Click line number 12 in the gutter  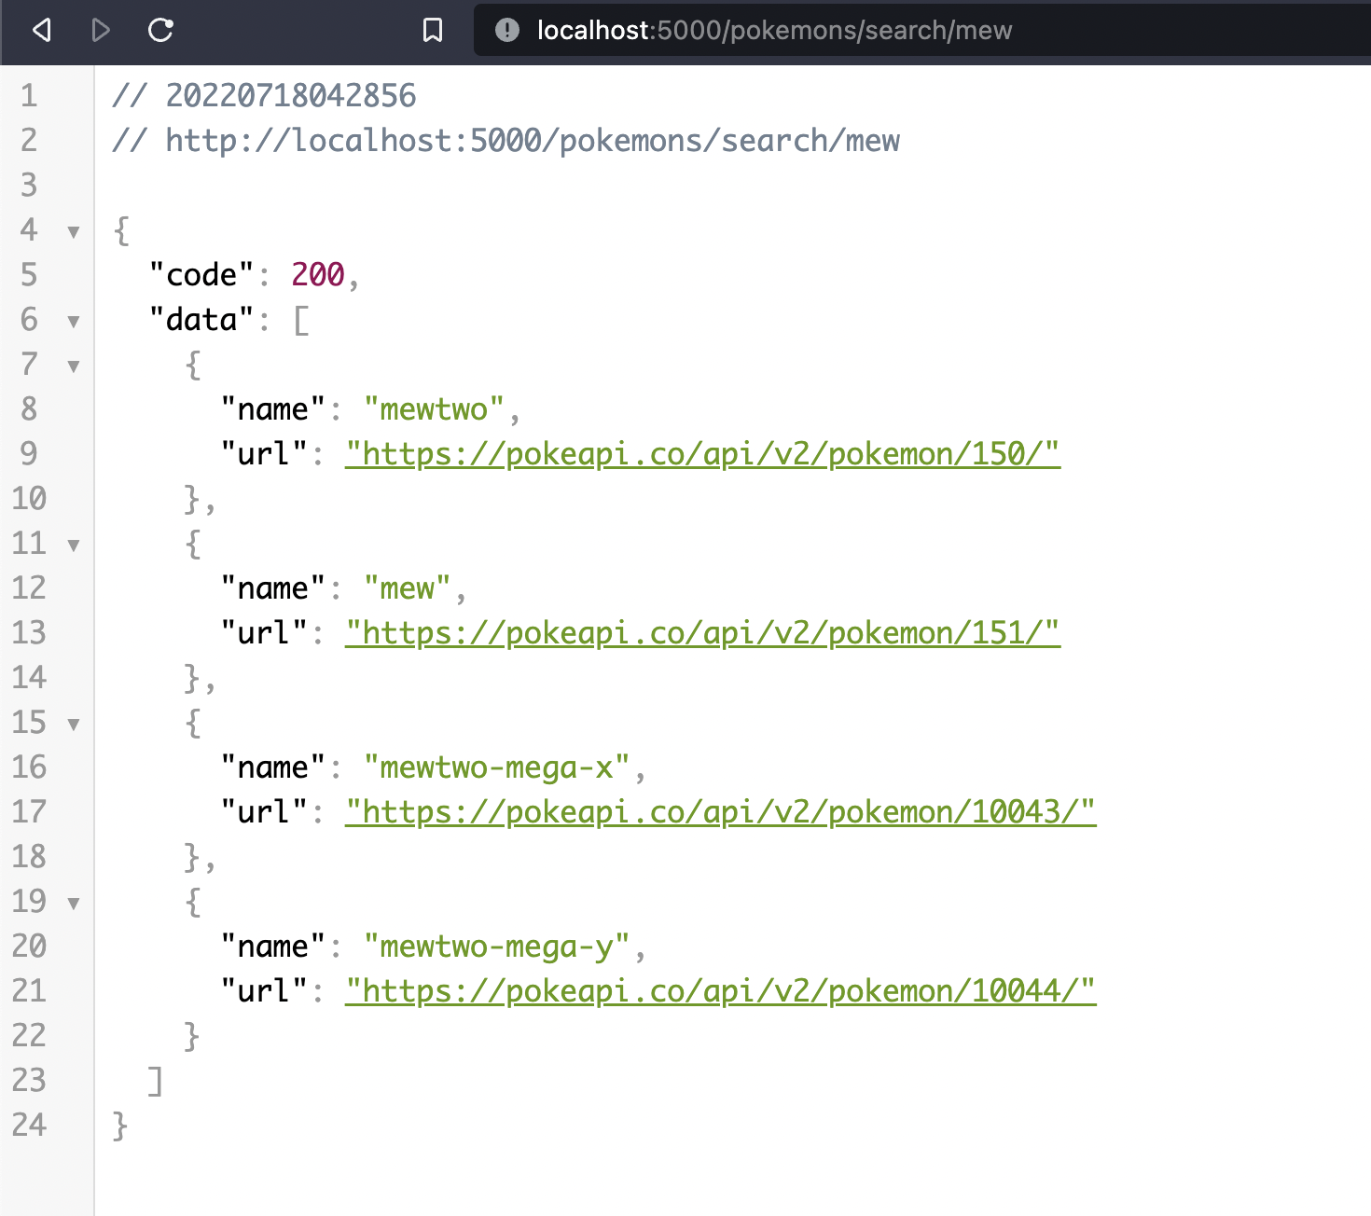tap(29, 588)
